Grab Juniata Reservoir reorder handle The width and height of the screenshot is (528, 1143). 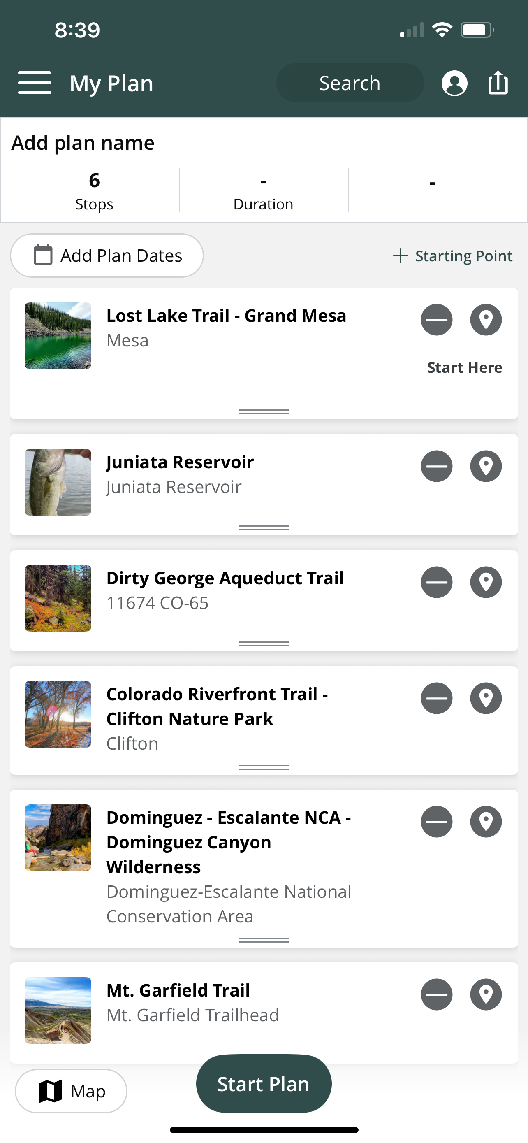(x=264, y=527)
